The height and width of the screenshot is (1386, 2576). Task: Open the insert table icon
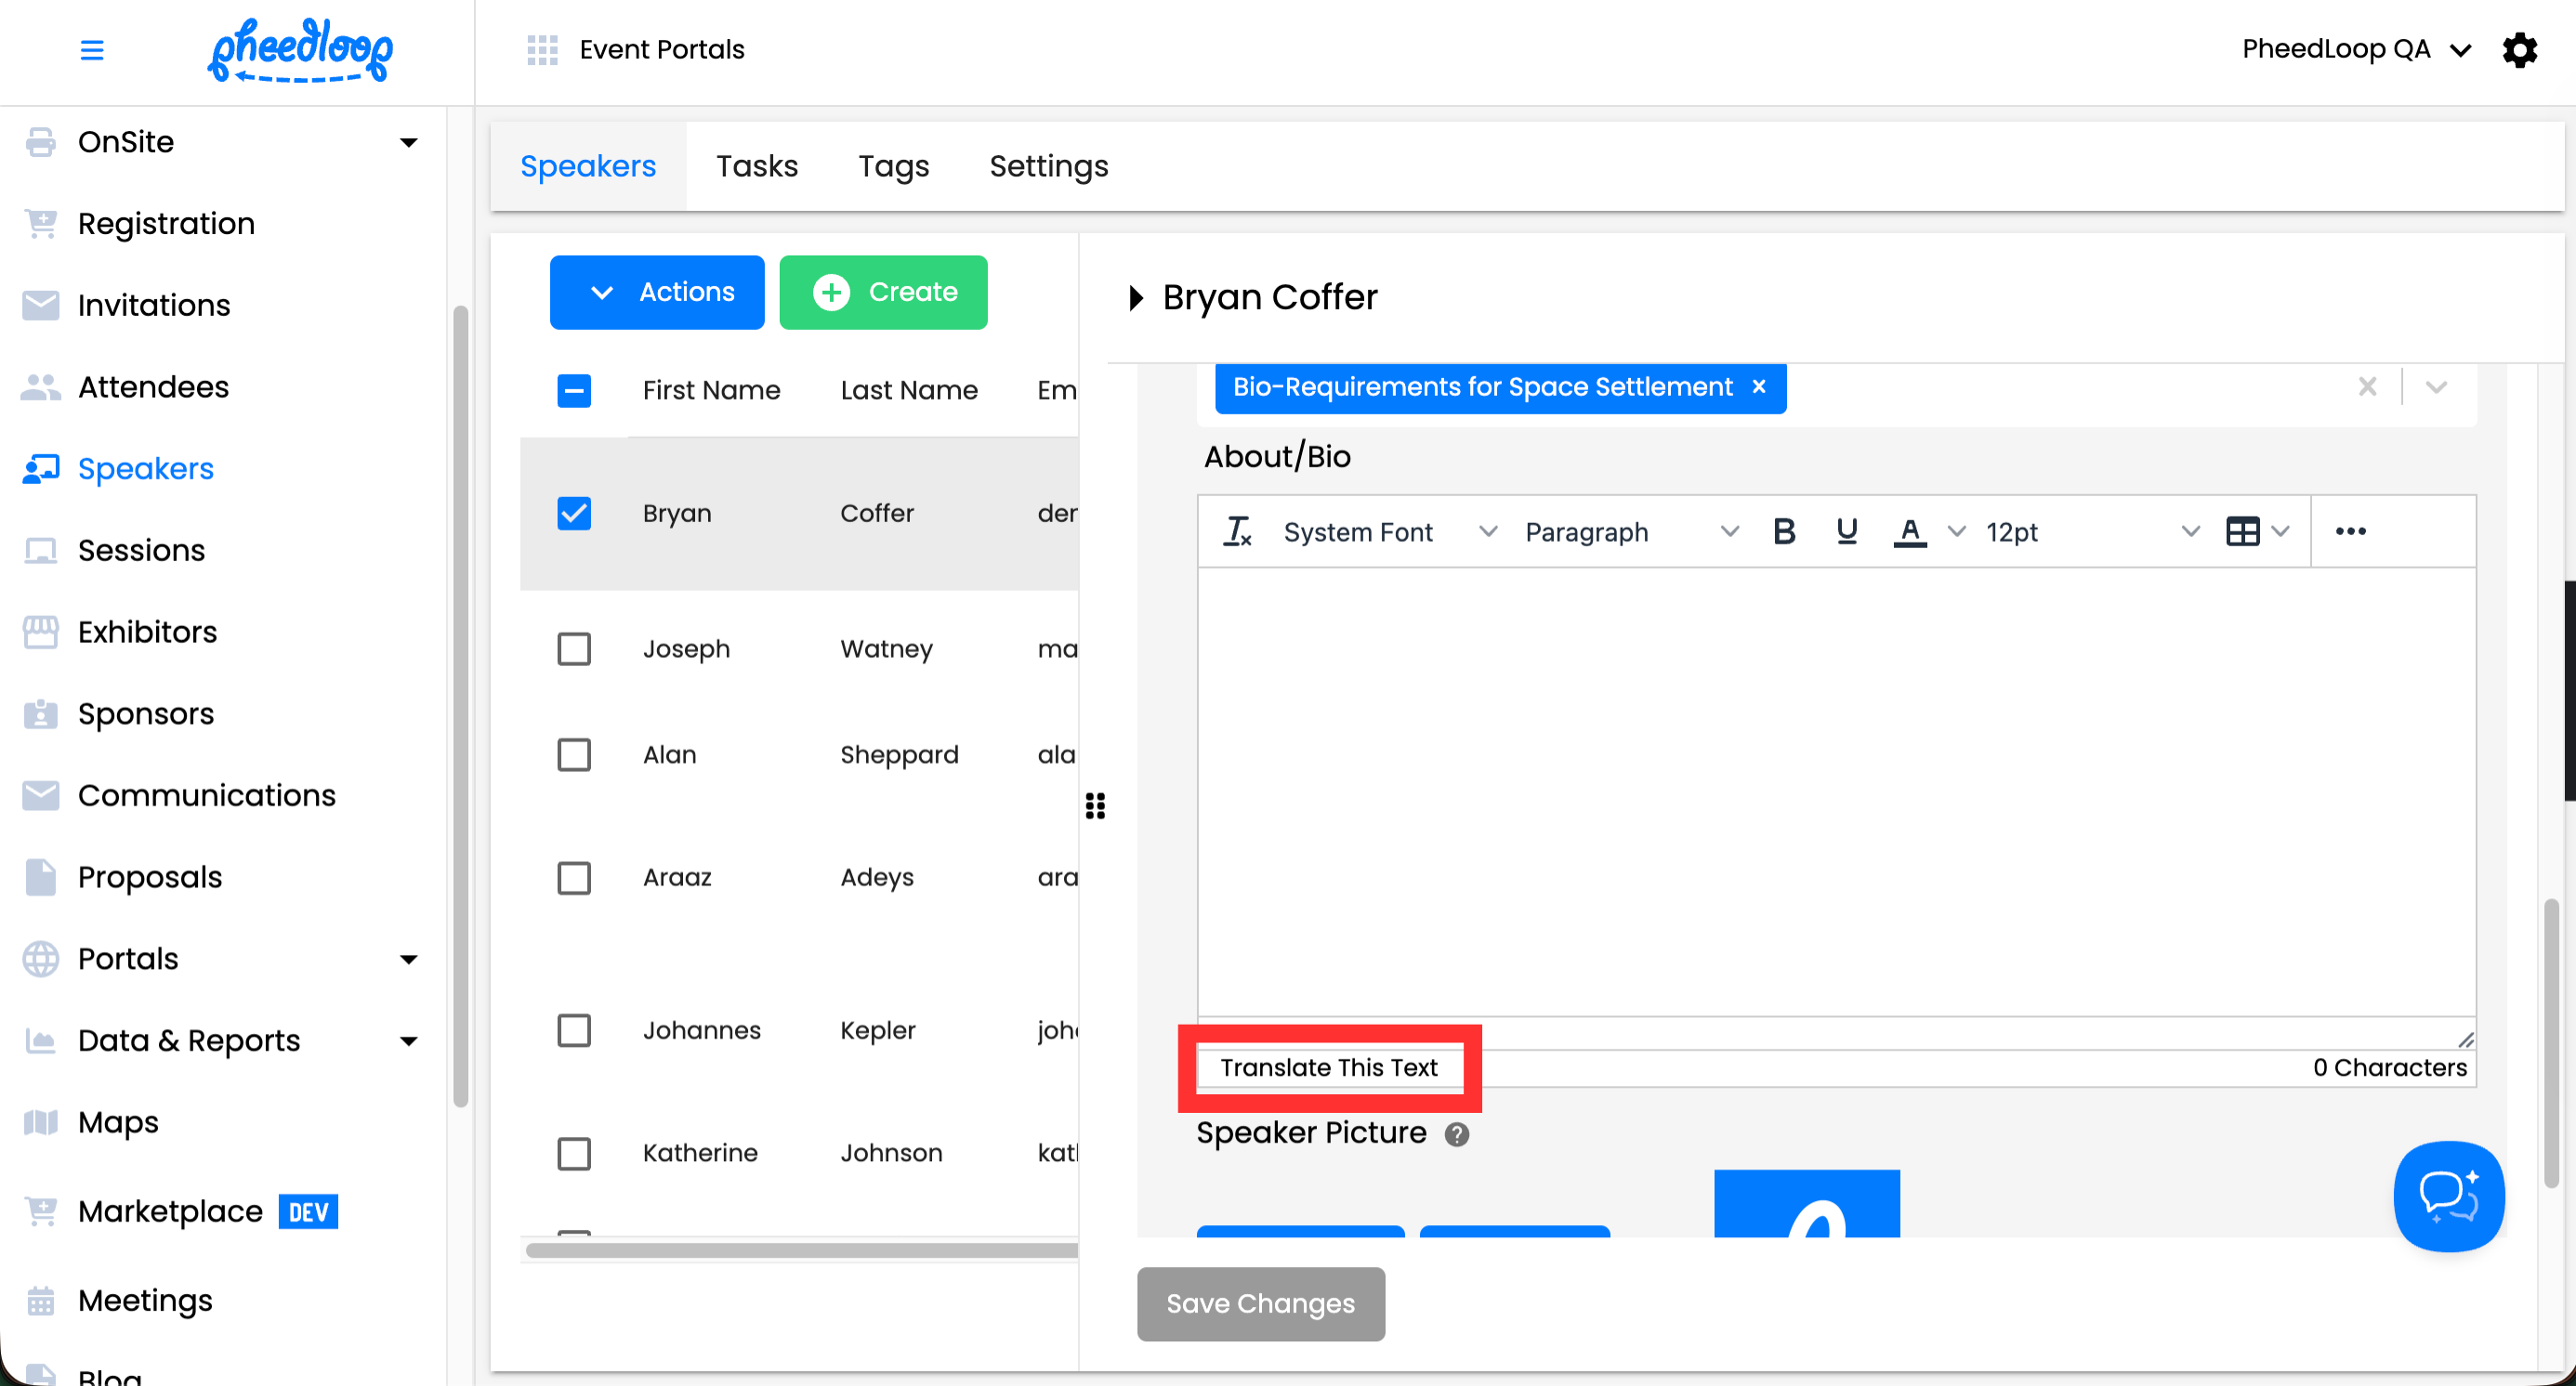tap(2242, 531)
